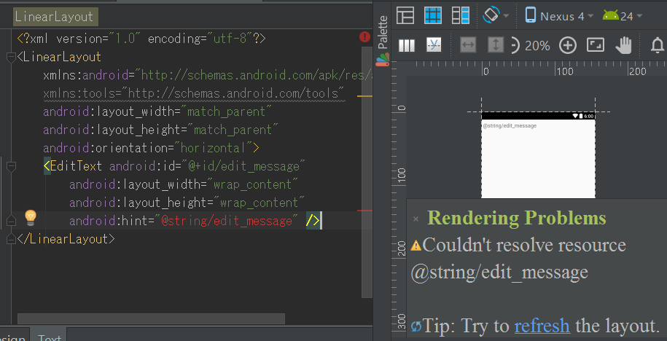This screenshot has height=341, width=667.
Task: Click the @string/edit_message hint in preview
Action: (x=510, y=126)
